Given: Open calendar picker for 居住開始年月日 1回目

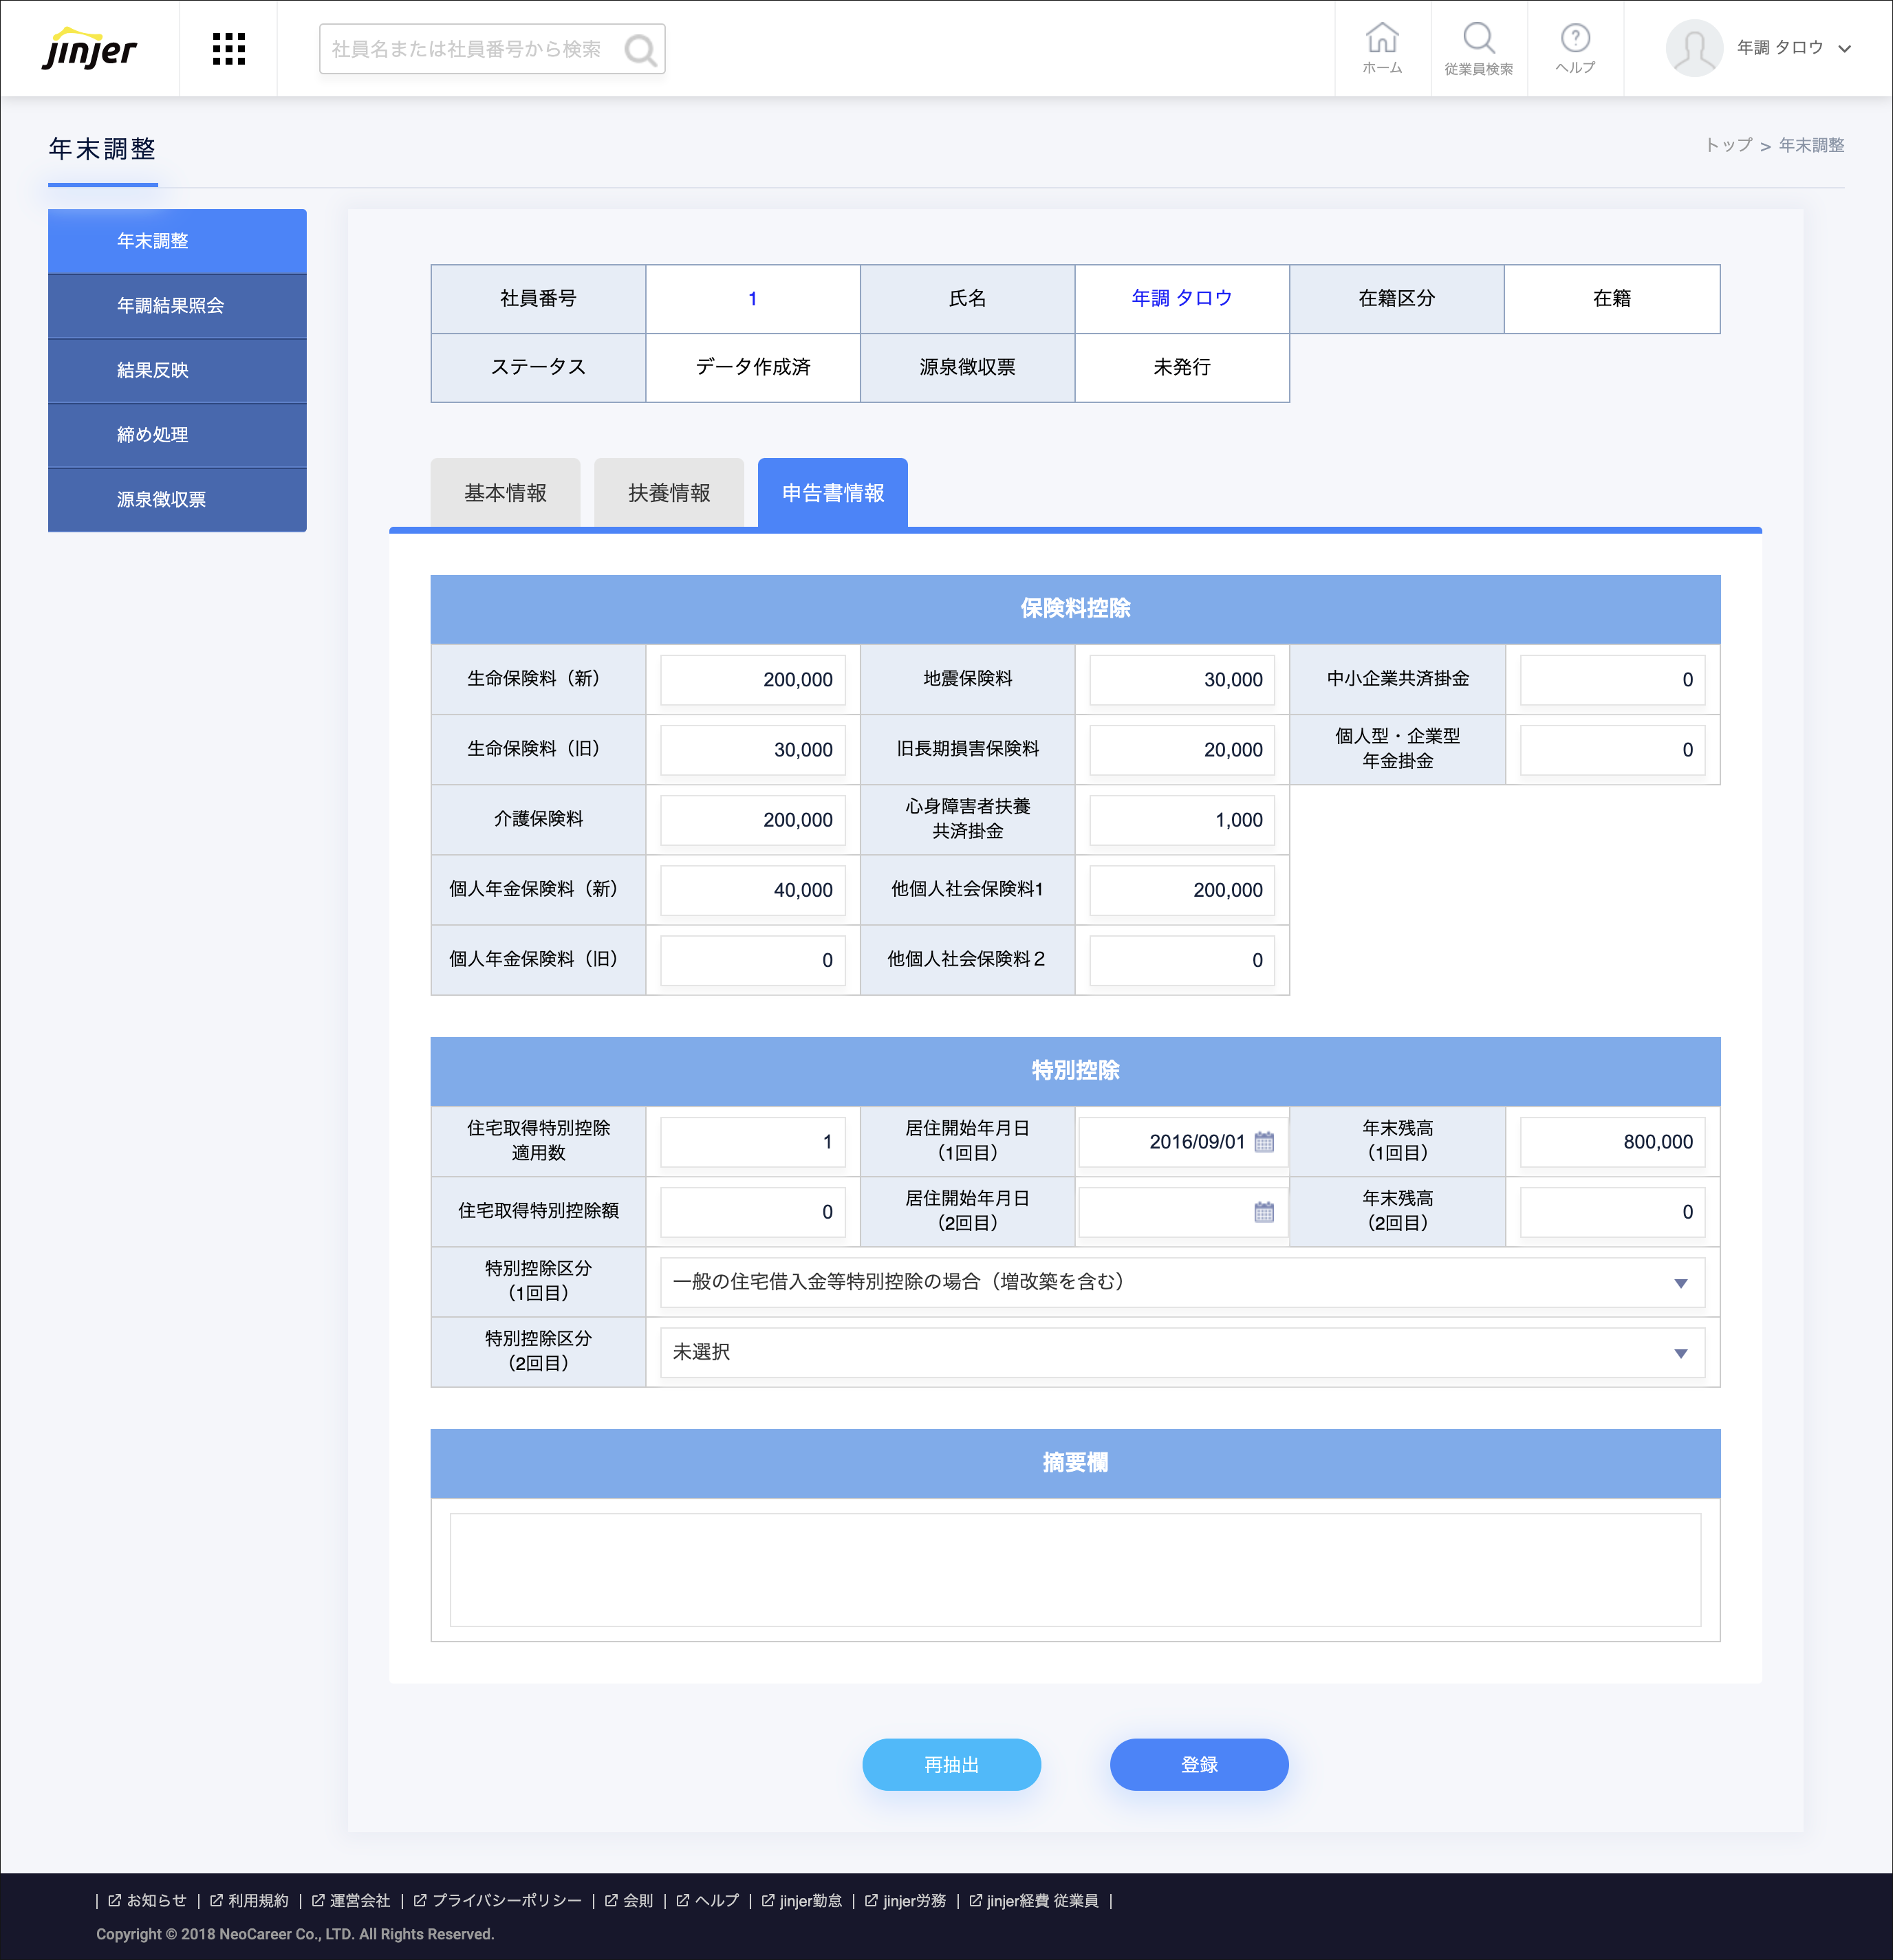Looking at the screenshot, I should coord(1264,1142).
